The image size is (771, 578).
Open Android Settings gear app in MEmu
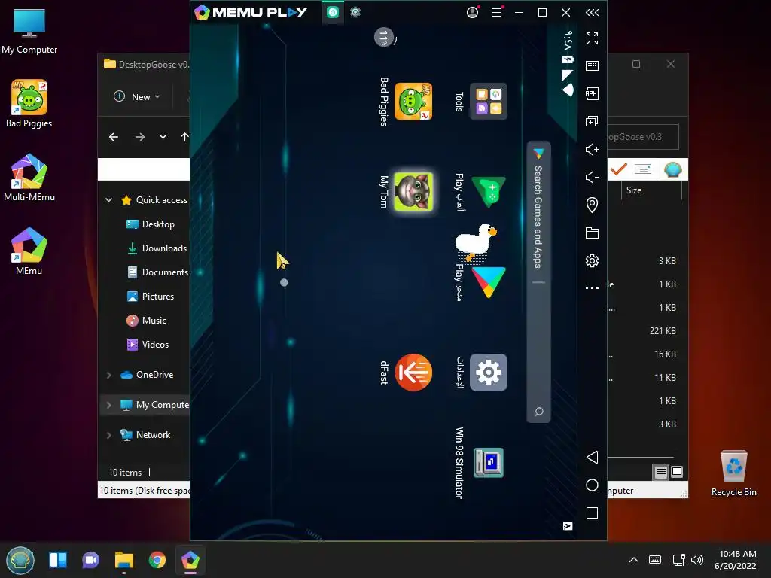[x=488, y=373]
